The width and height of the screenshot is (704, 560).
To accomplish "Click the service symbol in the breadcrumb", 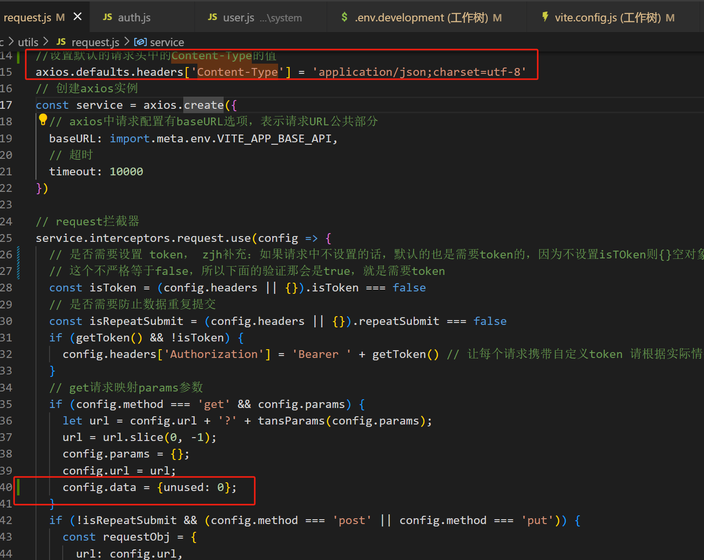I will (x=167, y=42).
